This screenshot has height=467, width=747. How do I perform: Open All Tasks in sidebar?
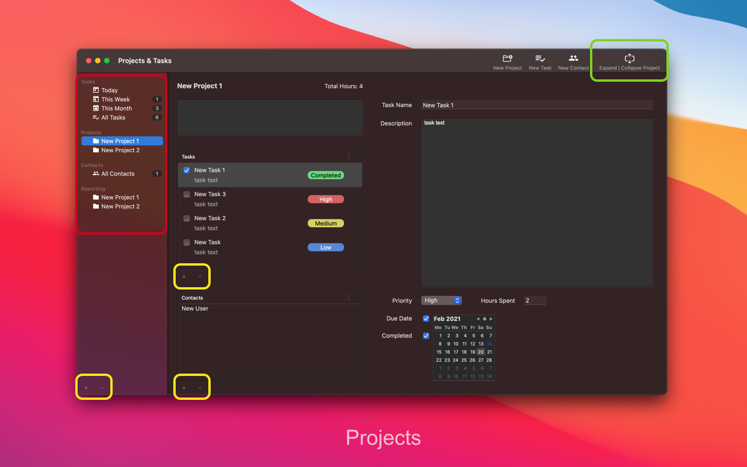point(113,117)
